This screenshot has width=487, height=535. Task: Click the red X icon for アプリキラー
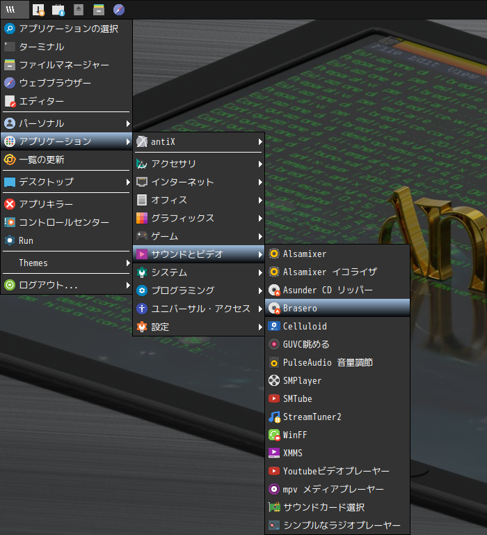pyautogui.click(x=10, y=204)
